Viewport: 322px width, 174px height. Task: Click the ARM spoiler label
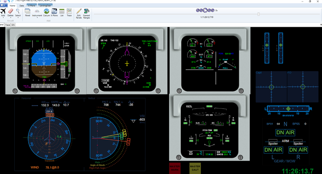point(285,141)
